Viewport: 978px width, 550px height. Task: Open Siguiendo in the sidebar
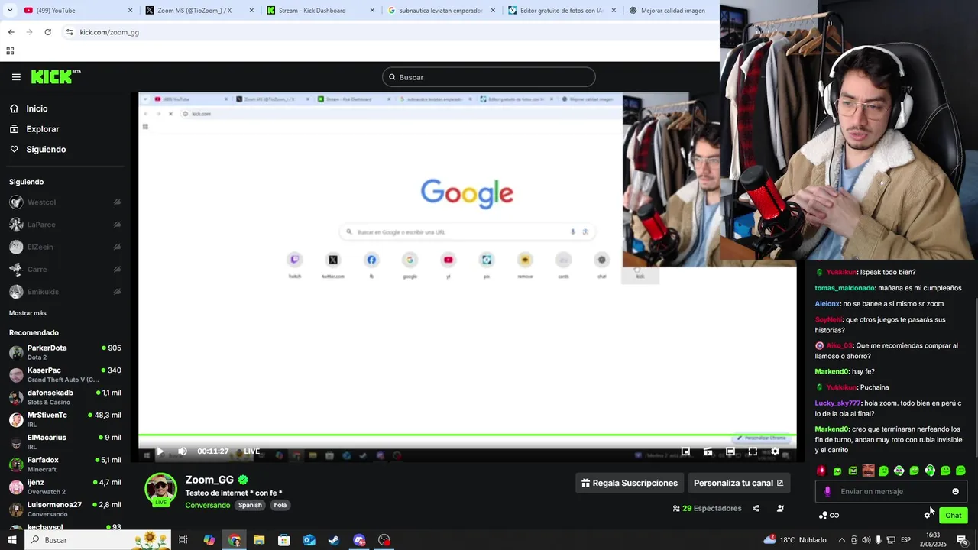click(x=46, y=150)
